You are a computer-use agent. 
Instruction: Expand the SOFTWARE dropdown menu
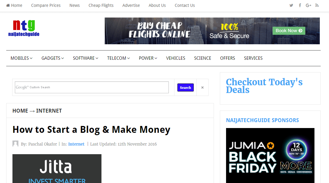click(x=85, y=58)
